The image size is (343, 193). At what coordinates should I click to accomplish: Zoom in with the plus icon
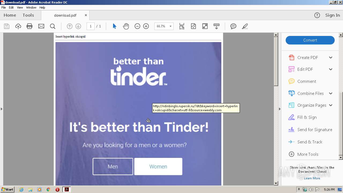click(146, 26)
